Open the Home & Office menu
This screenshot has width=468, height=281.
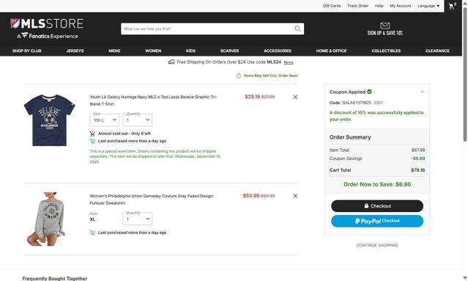(x=331, y=51)
